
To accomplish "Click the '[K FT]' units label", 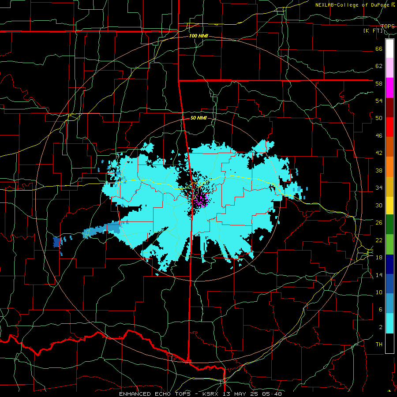I will 373,31.
